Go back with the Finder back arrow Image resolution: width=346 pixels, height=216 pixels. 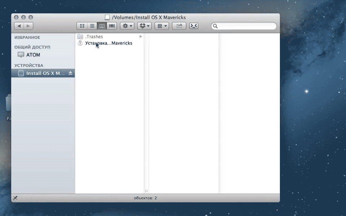click(x=19, y=26)
